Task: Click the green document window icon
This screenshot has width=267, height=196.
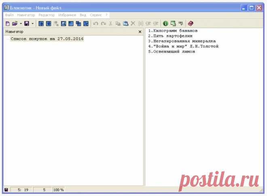Action: click(173, 24)
